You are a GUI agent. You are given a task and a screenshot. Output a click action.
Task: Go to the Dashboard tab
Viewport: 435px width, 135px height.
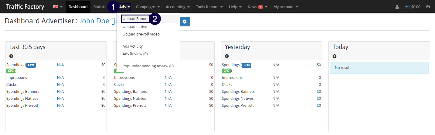78,7
